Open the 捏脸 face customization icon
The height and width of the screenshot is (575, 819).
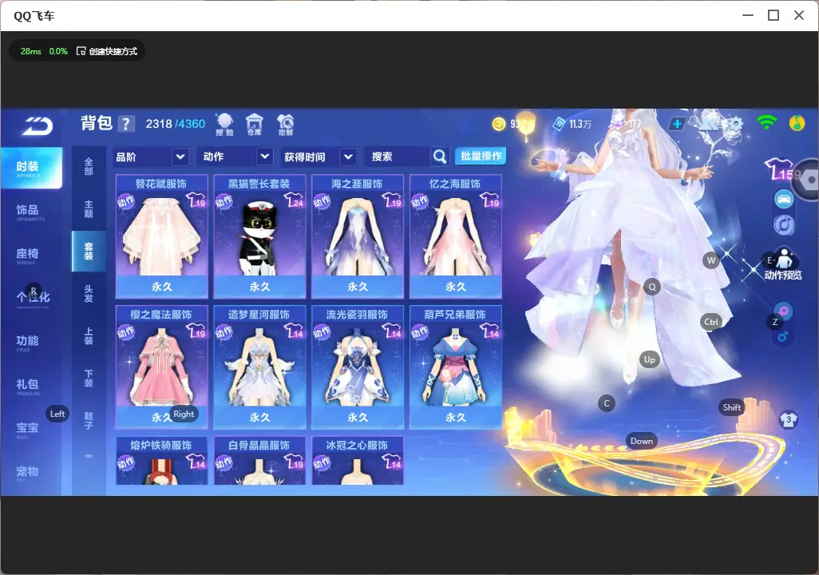pyautogui.click(x=224, y=125)
